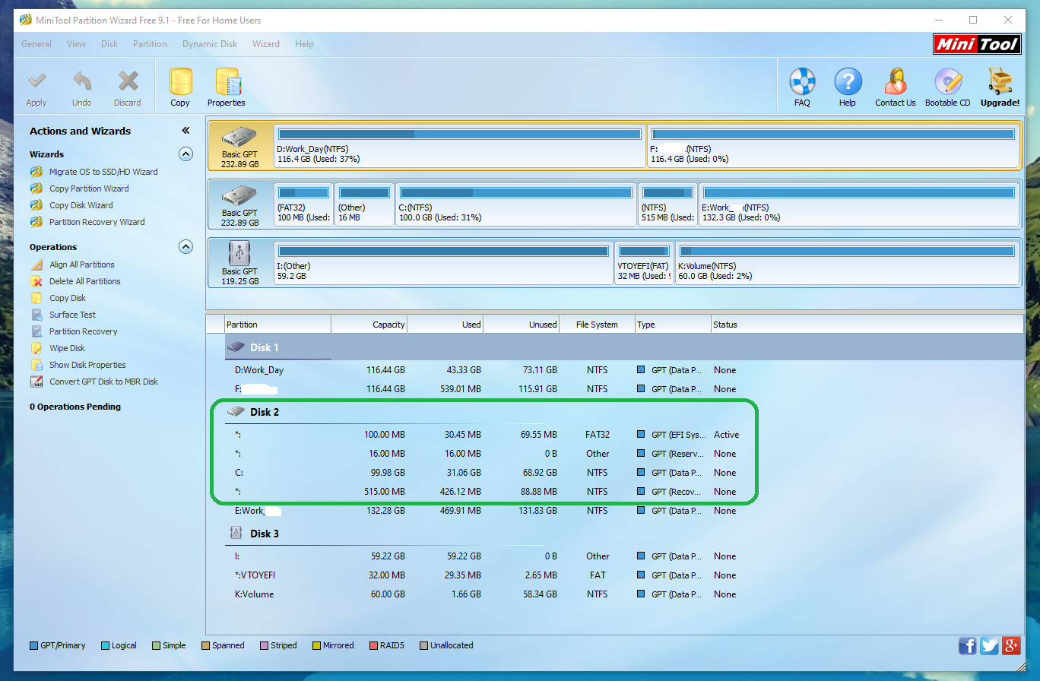Viewport: 1040px width, 681px height.
Task: Start the Copy Partition Wizard
Action: [x=89, y=188]
